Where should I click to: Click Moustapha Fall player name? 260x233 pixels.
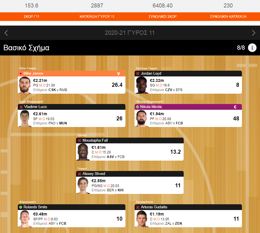pos(95,140)
